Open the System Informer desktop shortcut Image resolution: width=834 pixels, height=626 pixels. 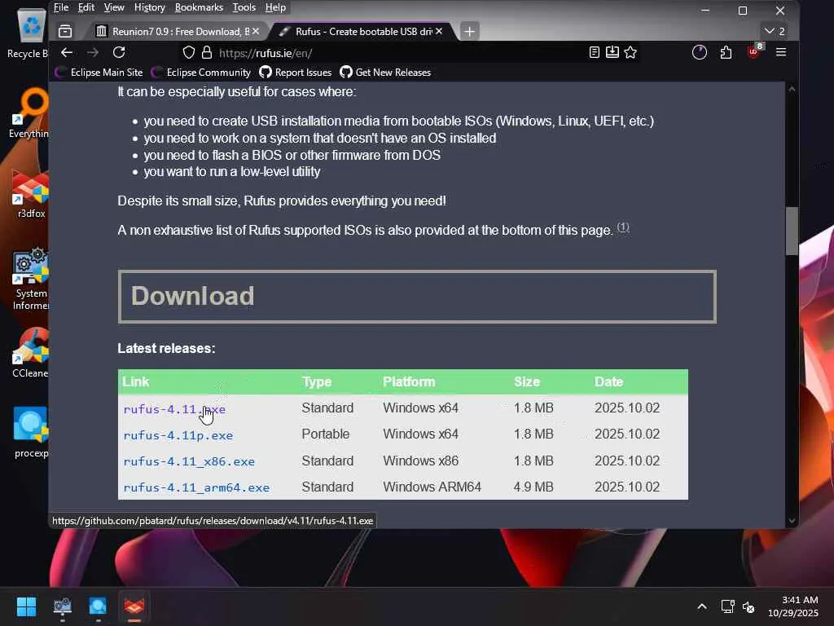coord(30,280)
